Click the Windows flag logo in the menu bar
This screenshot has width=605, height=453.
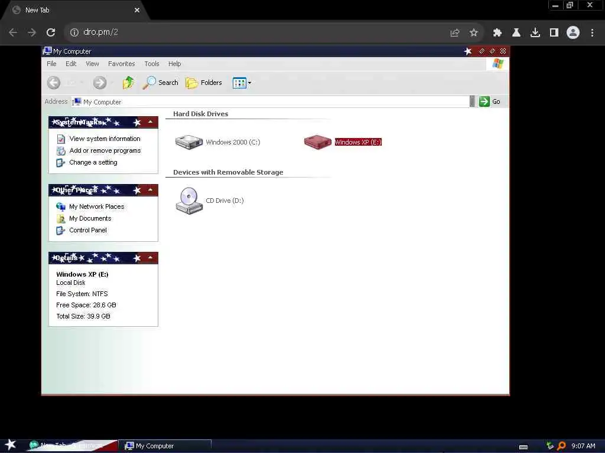[x=498, y=64]
